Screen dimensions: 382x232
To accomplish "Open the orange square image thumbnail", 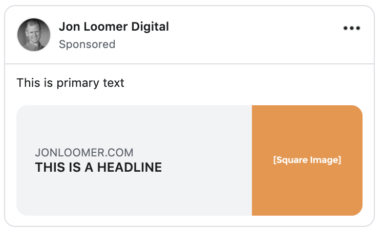I will click(307, 160).
